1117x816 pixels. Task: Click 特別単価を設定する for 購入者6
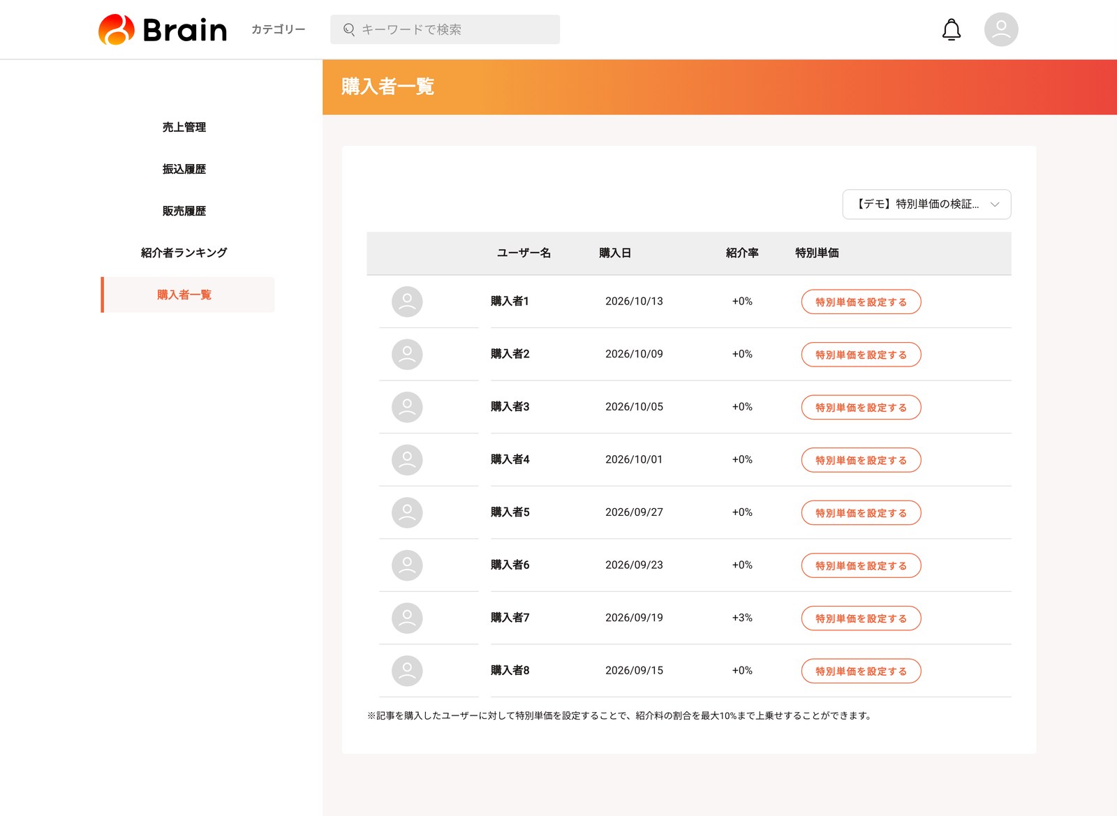coord(861,565)
